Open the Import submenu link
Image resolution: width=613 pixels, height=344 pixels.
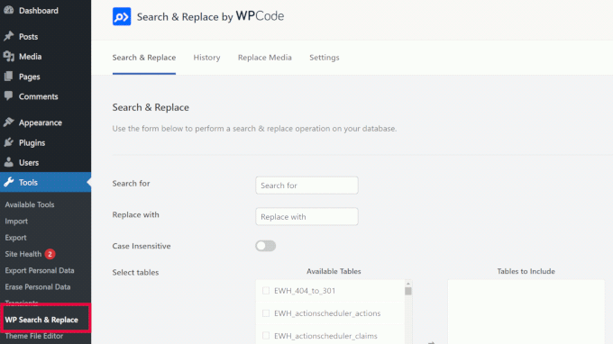point(16,221)
